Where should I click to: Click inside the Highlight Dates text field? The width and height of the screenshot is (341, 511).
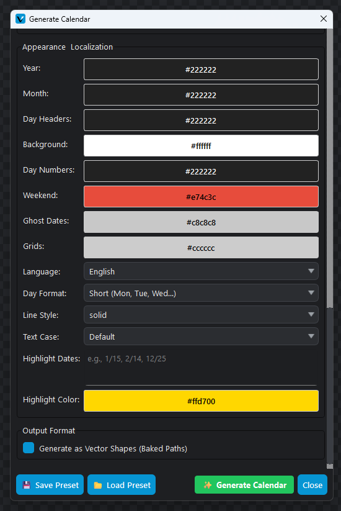[x=201, y=368]
